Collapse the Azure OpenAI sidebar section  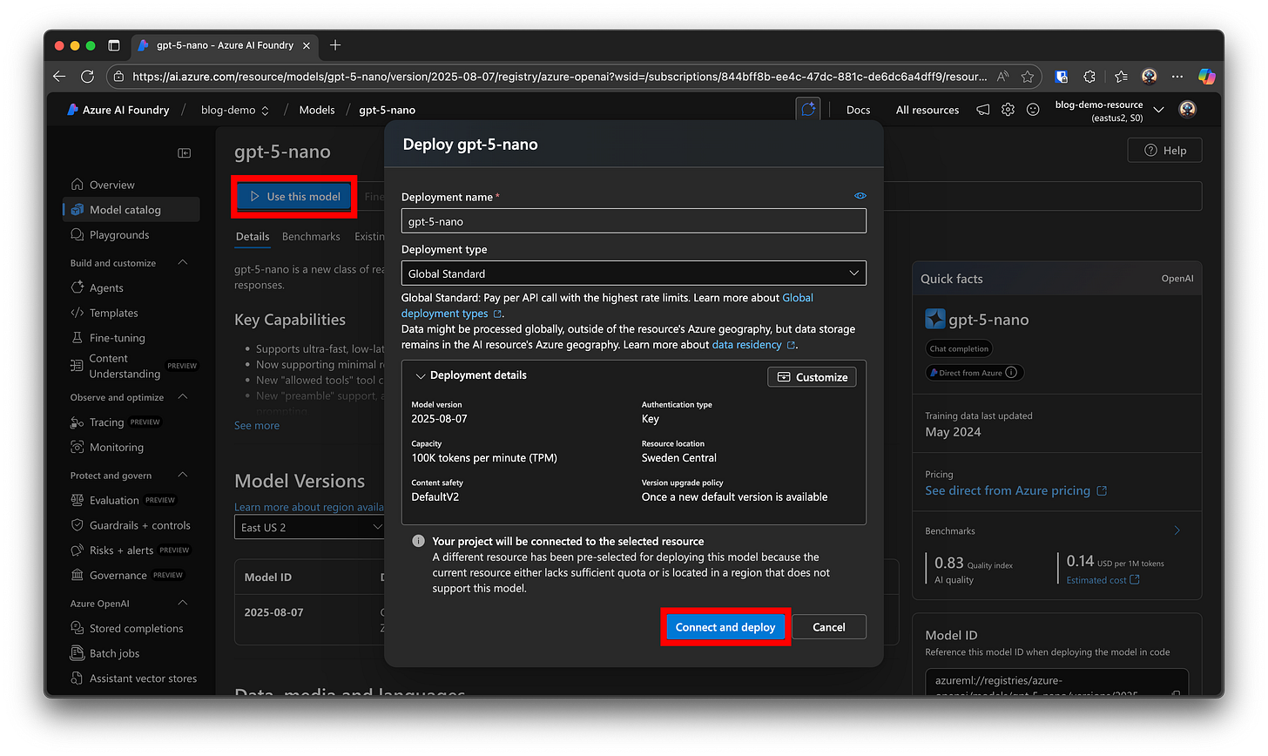[x=183, y=604]
